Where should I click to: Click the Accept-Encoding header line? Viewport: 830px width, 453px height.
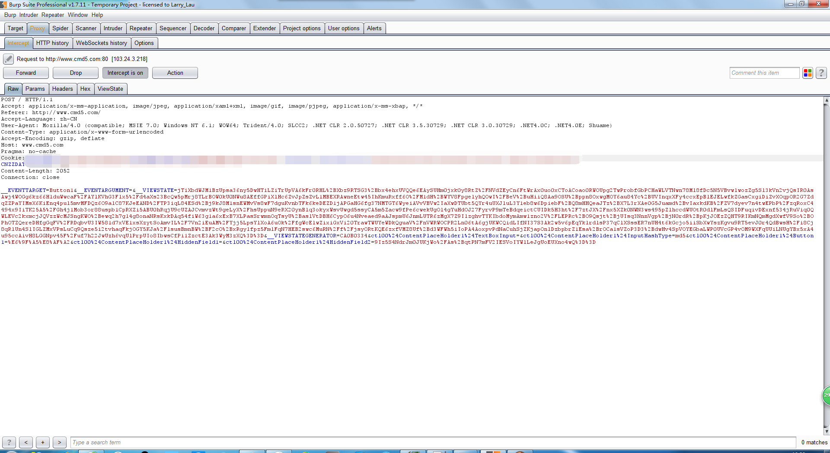click(53, 138)
